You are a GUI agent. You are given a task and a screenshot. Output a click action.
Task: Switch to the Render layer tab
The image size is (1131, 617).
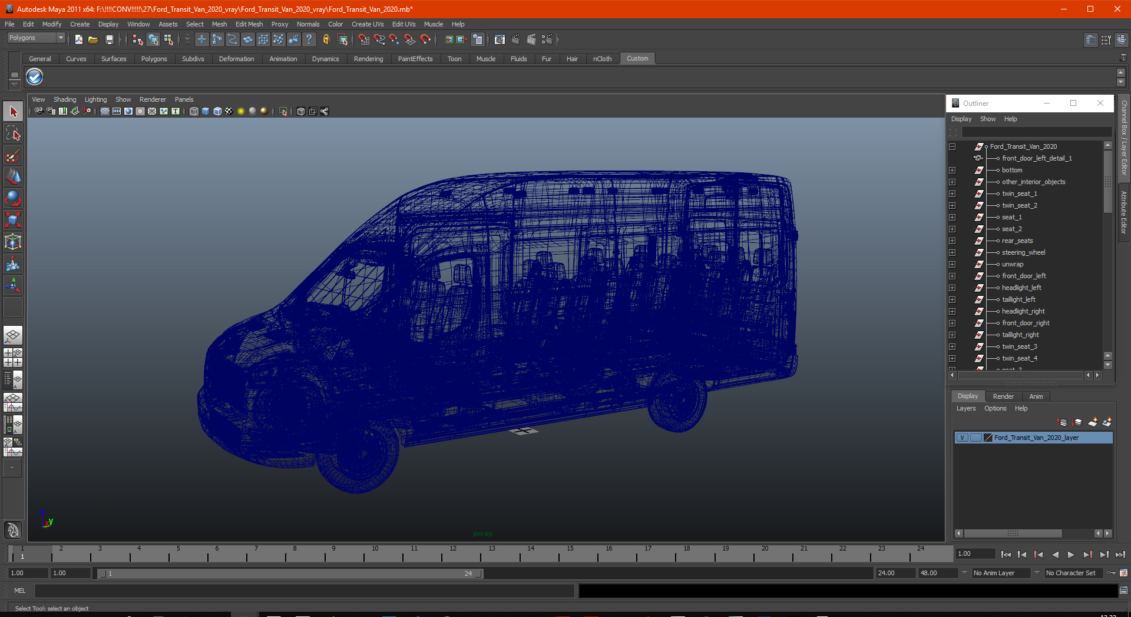pyautogui.click(x=1003, y=396)
